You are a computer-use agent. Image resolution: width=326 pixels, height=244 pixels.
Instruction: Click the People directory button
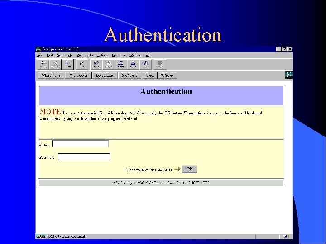pyautogui.click(x=149, y=75)
